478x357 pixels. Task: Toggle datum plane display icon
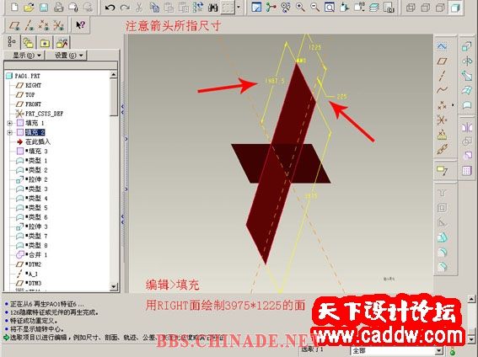point(14,25)
